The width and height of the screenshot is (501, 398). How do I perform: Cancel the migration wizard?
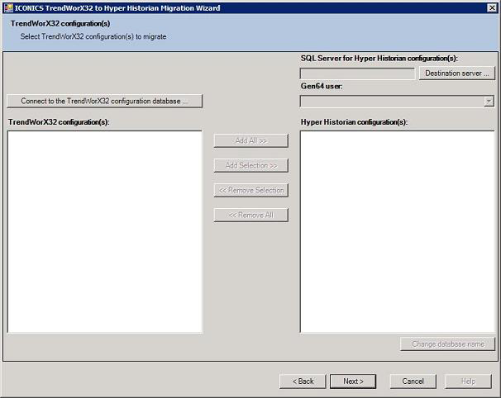point(413,381)
